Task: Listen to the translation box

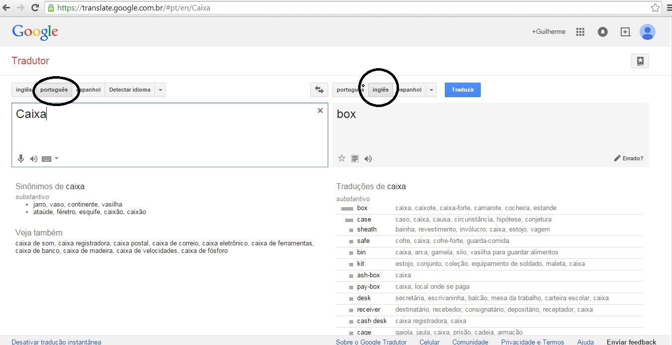Action: 368,158
